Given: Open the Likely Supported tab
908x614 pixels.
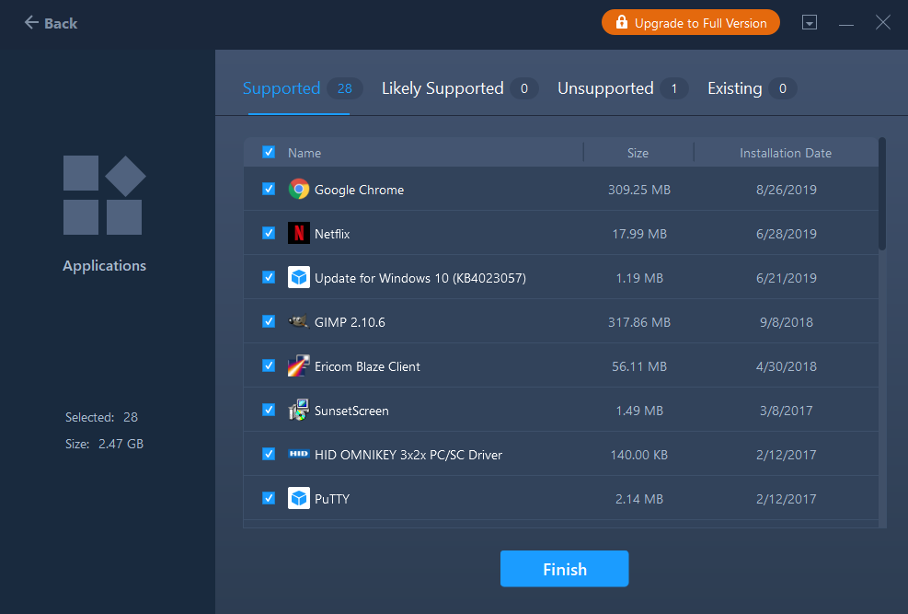Looking at the screenshot, I should [443, 88].
